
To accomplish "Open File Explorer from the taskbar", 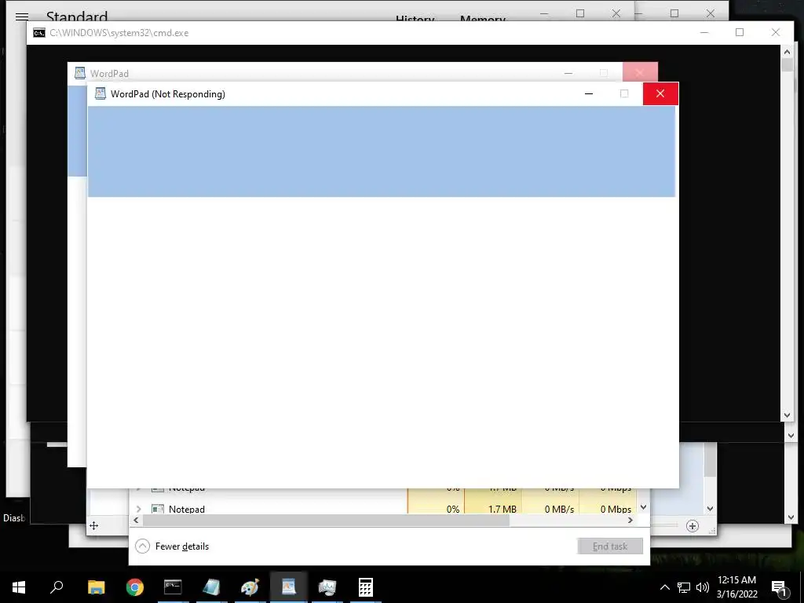I will coord(96,587).
